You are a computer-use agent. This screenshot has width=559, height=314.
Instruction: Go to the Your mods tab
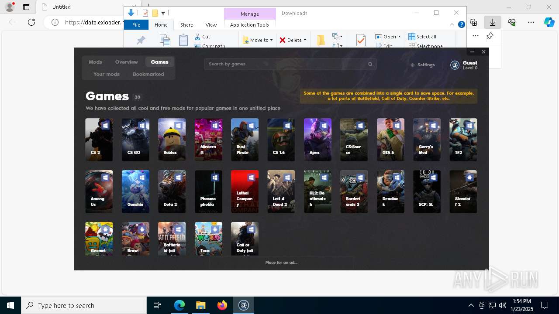click(x=106, y=74)
